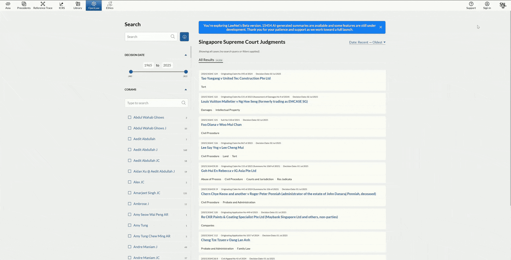Screen dimensions: 511x260
Task: Click the Intellectual Property tag
Action: (x=228, y=110)
